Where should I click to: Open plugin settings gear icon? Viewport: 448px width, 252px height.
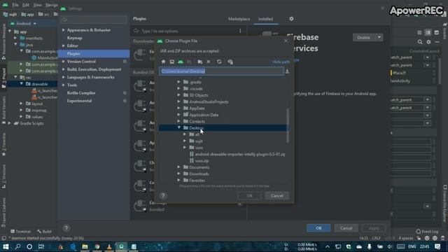pyautogui.click(x=291, y=19)
